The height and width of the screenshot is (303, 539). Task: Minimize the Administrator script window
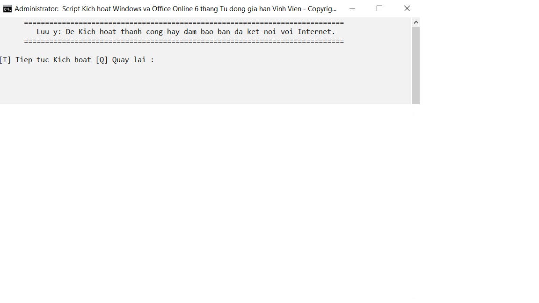tap(352, 8)
